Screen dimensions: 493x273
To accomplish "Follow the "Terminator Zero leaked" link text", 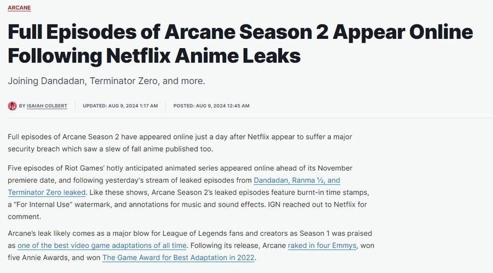I will [47, 193].
